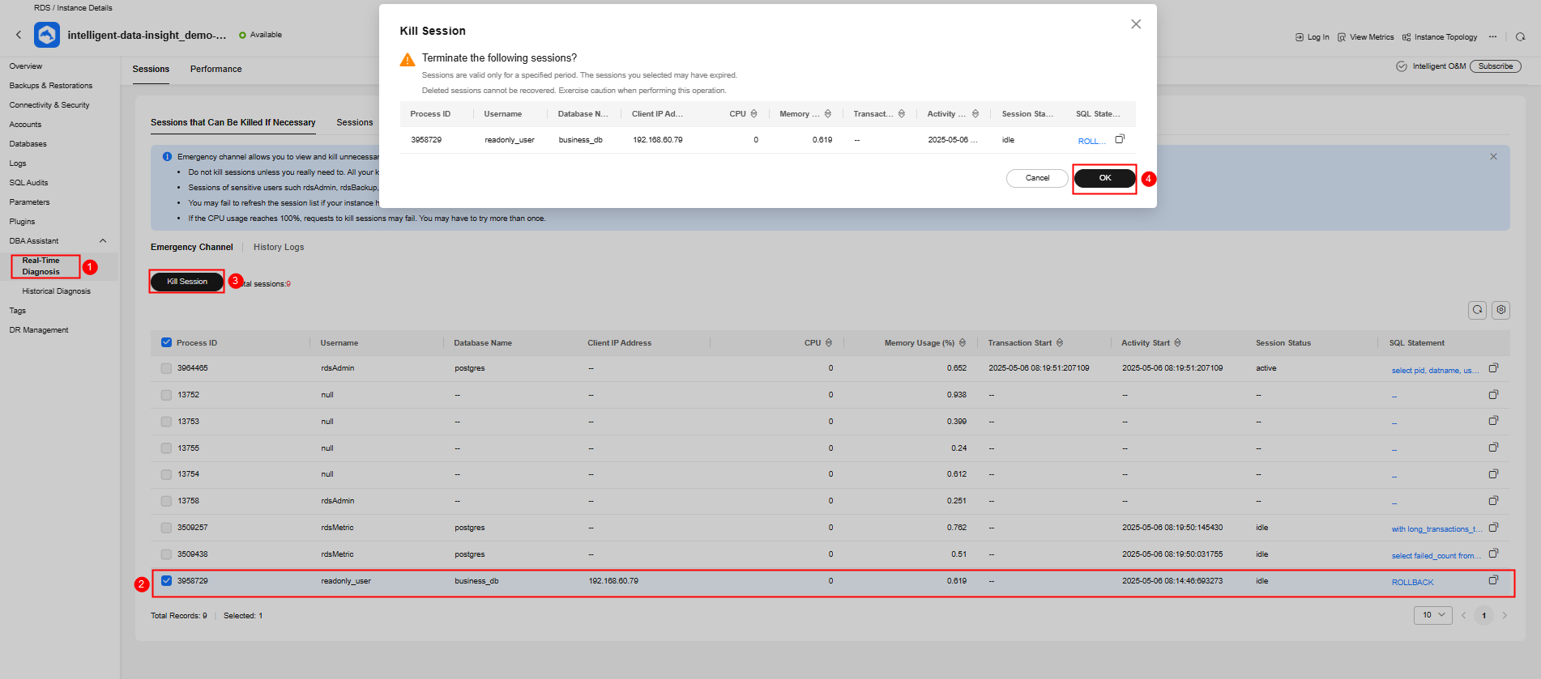The height and width of the screenshot is (679, 1541).
Task: Click the RDS instance logo icon
Action: [47, 35]
